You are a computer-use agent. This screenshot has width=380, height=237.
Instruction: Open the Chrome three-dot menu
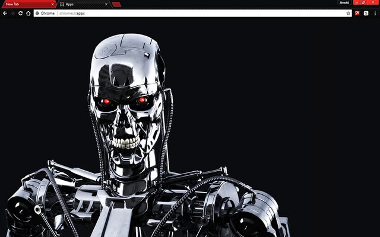pos(375,13)
